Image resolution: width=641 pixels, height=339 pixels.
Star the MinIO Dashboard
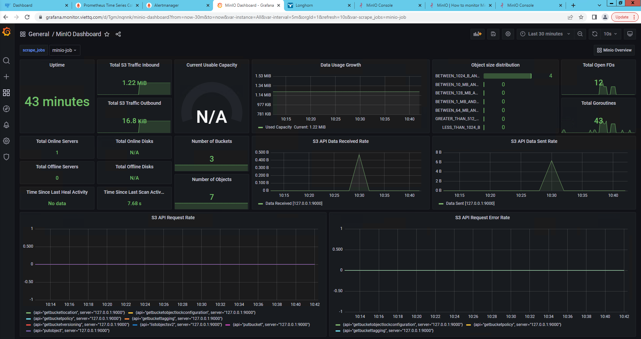[x=106, y=34]
